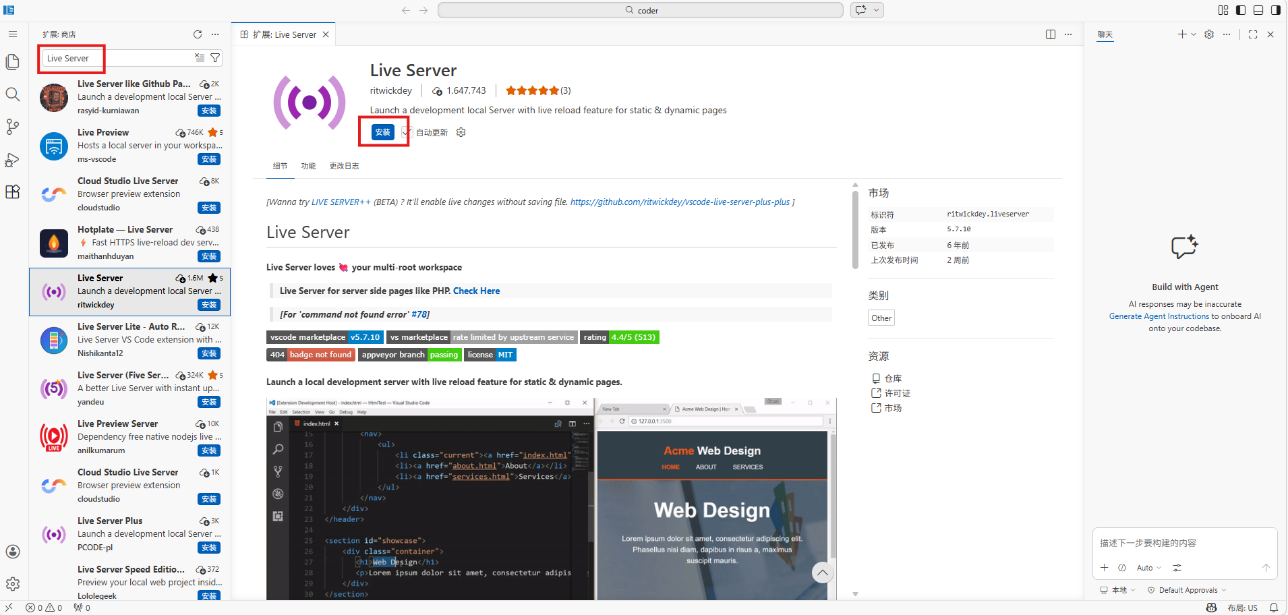Click the filter extensions funnel icon
The height and width of the screenshot is (615, 1288).
pos(215,58)
